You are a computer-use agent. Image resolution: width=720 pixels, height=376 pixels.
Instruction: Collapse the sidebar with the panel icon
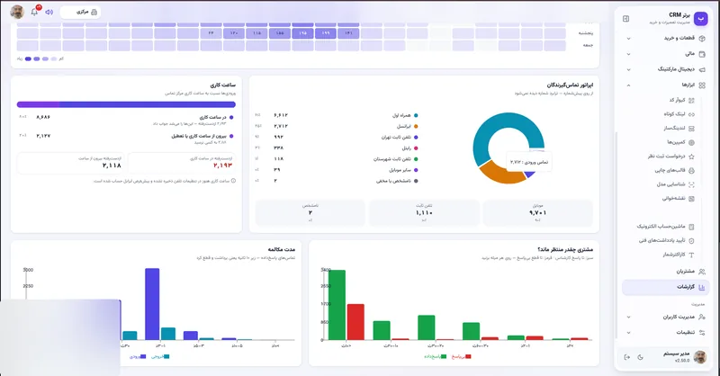click(625, 19)
